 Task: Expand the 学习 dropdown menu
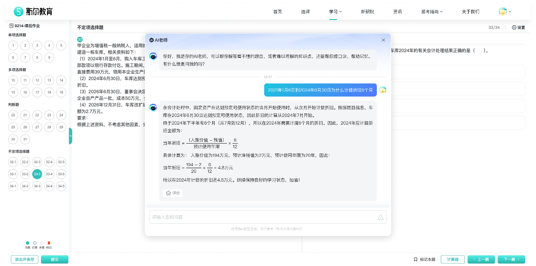335,11
